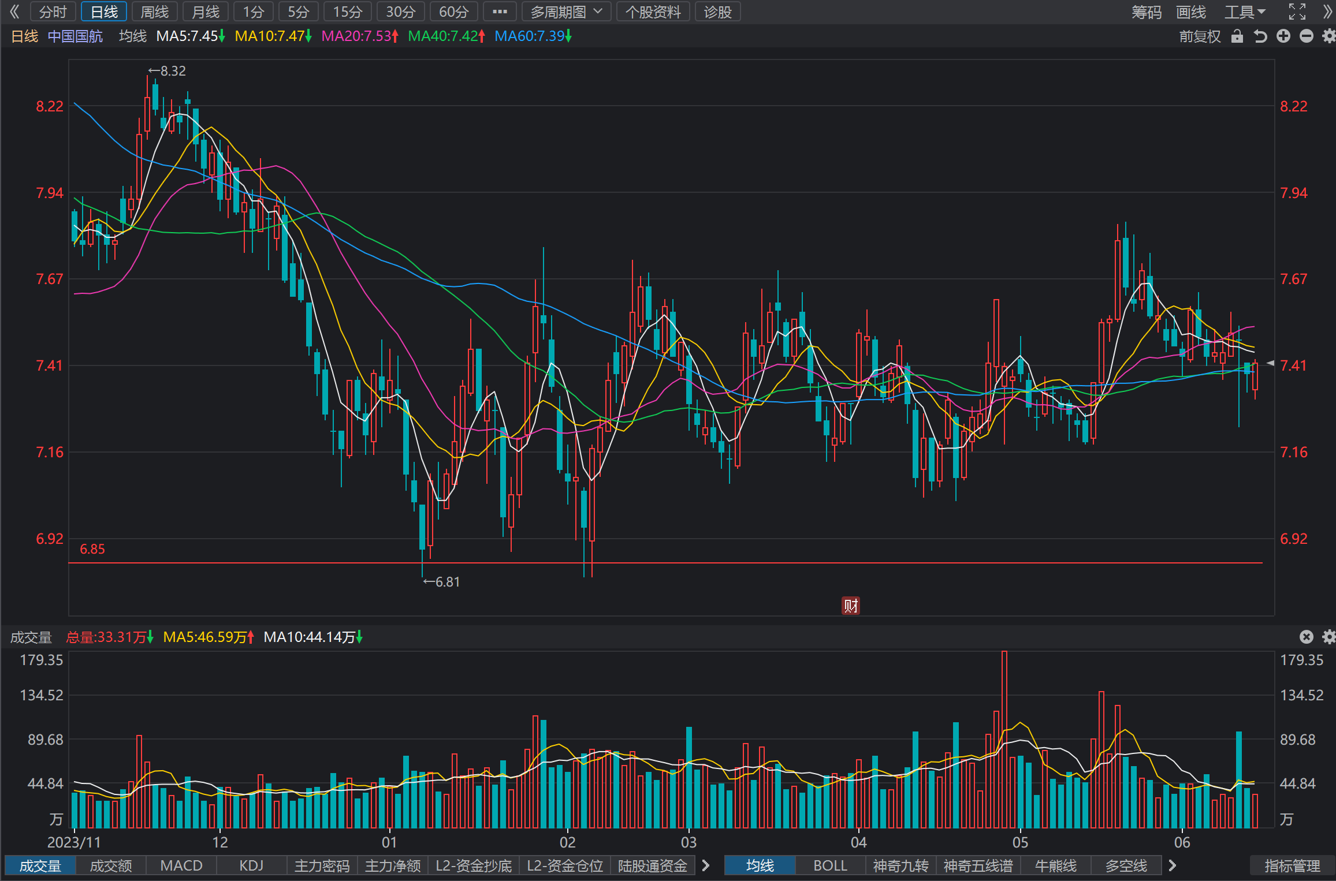
Task: Collapse left panel with double chevron
Action: click(14, 12)
